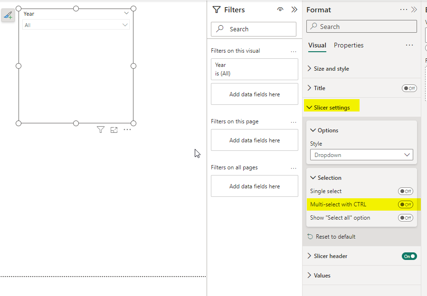This screenshot has width=427, height=296.
Task: Click the filter funnel icon under slicer
Action: 101,130
